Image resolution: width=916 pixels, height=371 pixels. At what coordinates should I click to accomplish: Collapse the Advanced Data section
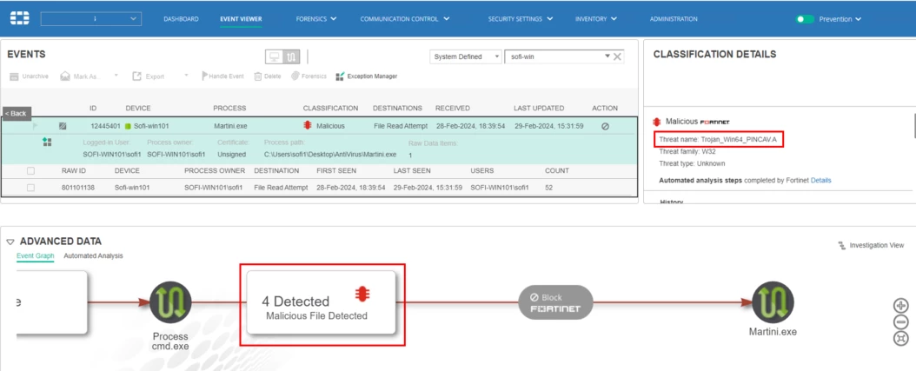[10, 242]
